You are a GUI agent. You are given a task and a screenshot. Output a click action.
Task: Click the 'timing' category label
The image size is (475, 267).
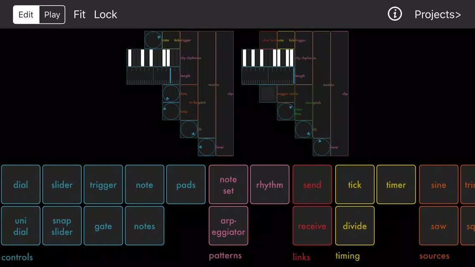tap(347, 256)
